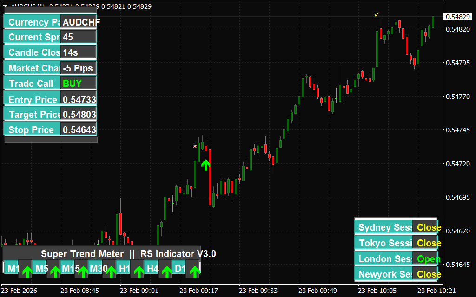Image resolution: width=476 pixels, height=297 pixels.
Task: Click the green up arrow next to M1
Action: (27, 272)
